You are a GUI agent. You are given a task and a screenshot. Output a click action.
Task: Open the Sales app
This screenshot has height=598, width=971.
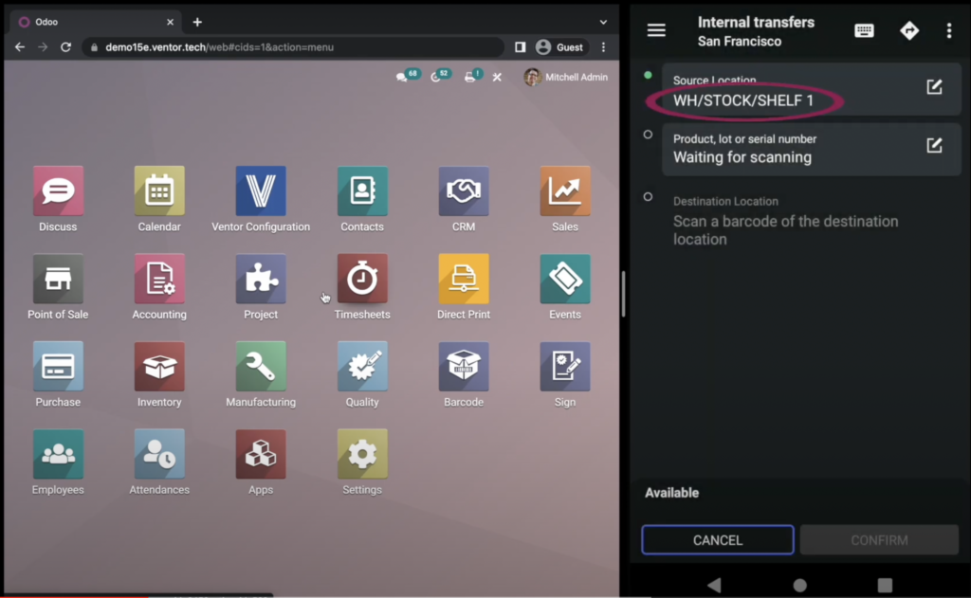(565, 191)
